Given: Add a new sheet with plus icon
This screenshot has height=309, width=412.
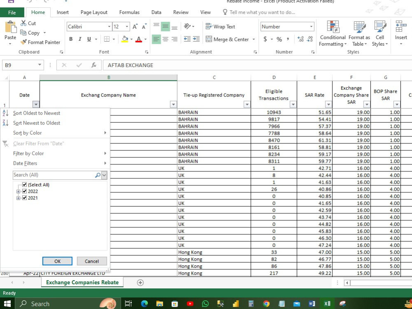Looking at the screenshot, I should (x=140, y=283).
